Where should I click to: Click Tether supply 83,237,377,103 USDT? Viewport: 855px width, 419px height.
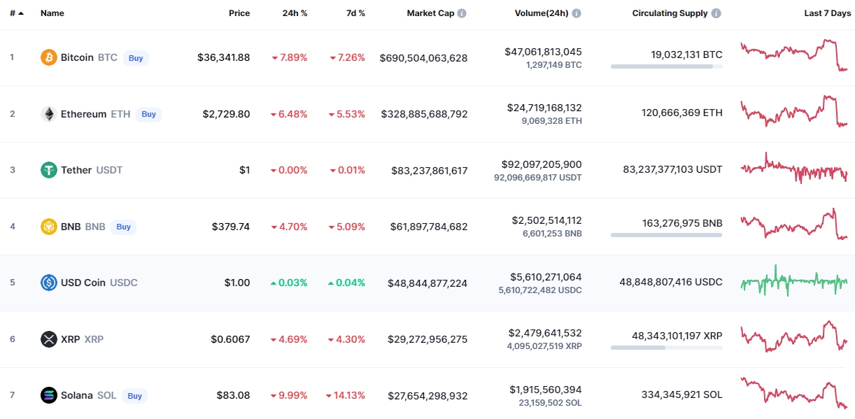[672, 169]
